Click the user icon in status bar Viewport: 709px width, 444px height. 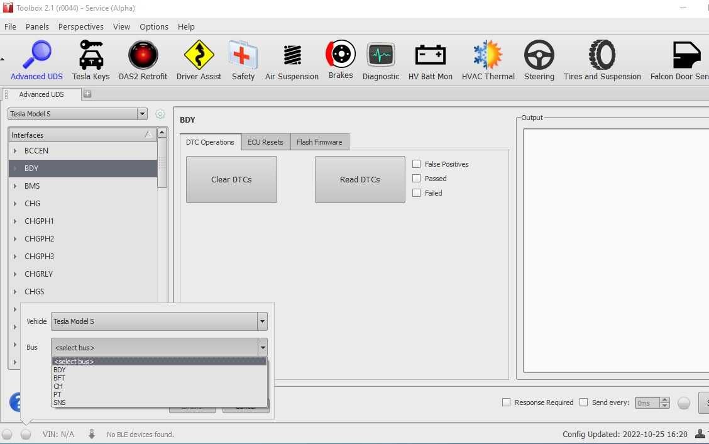tap(700, 433)
